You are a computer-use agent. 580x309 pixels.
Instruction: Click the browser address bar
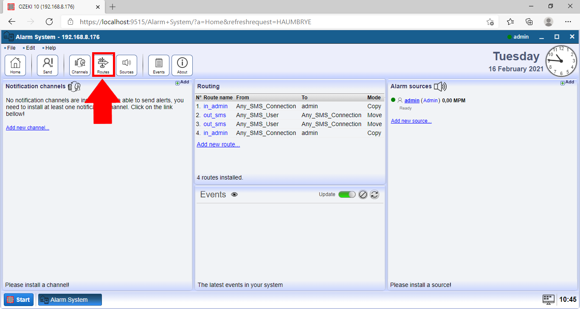point(272,22)
